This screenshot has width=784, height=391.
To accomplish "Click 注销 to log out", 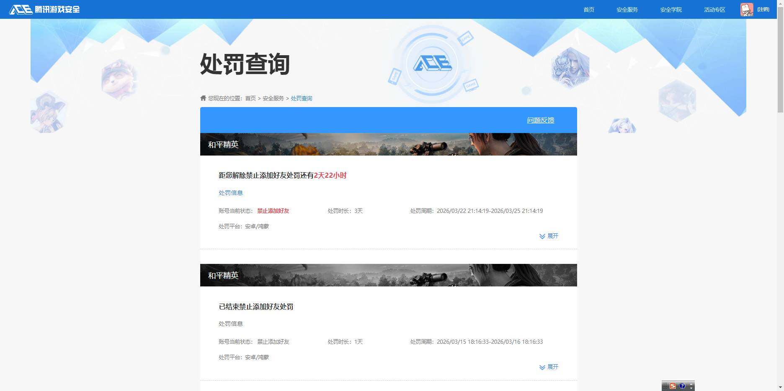I will pyautogui.click(x=763, y=9).
